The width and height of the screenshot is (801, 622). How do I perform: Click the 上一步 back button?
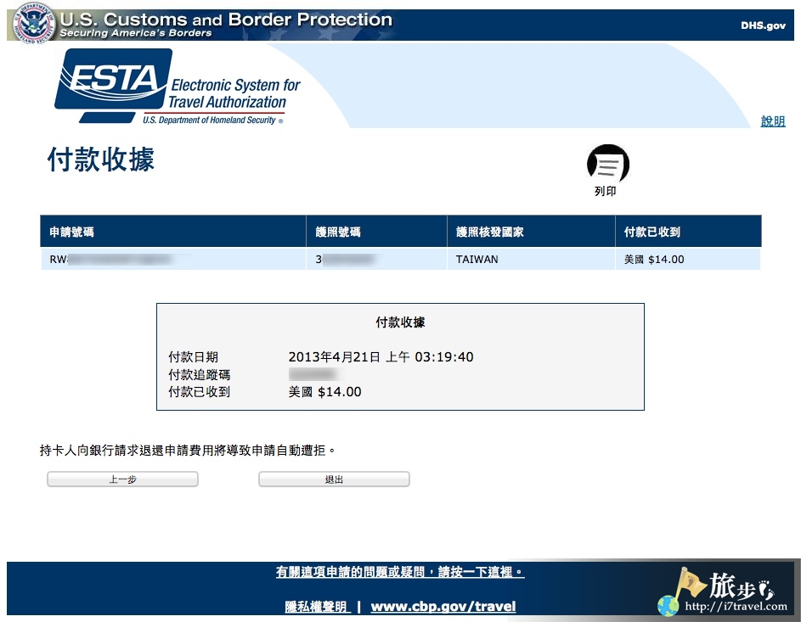coord(122,479)
